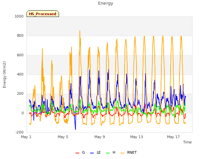Viewport: 212px width, 159px height.
Task: Click the highest RNET peak above 800
Action: (x=80, y=31)
